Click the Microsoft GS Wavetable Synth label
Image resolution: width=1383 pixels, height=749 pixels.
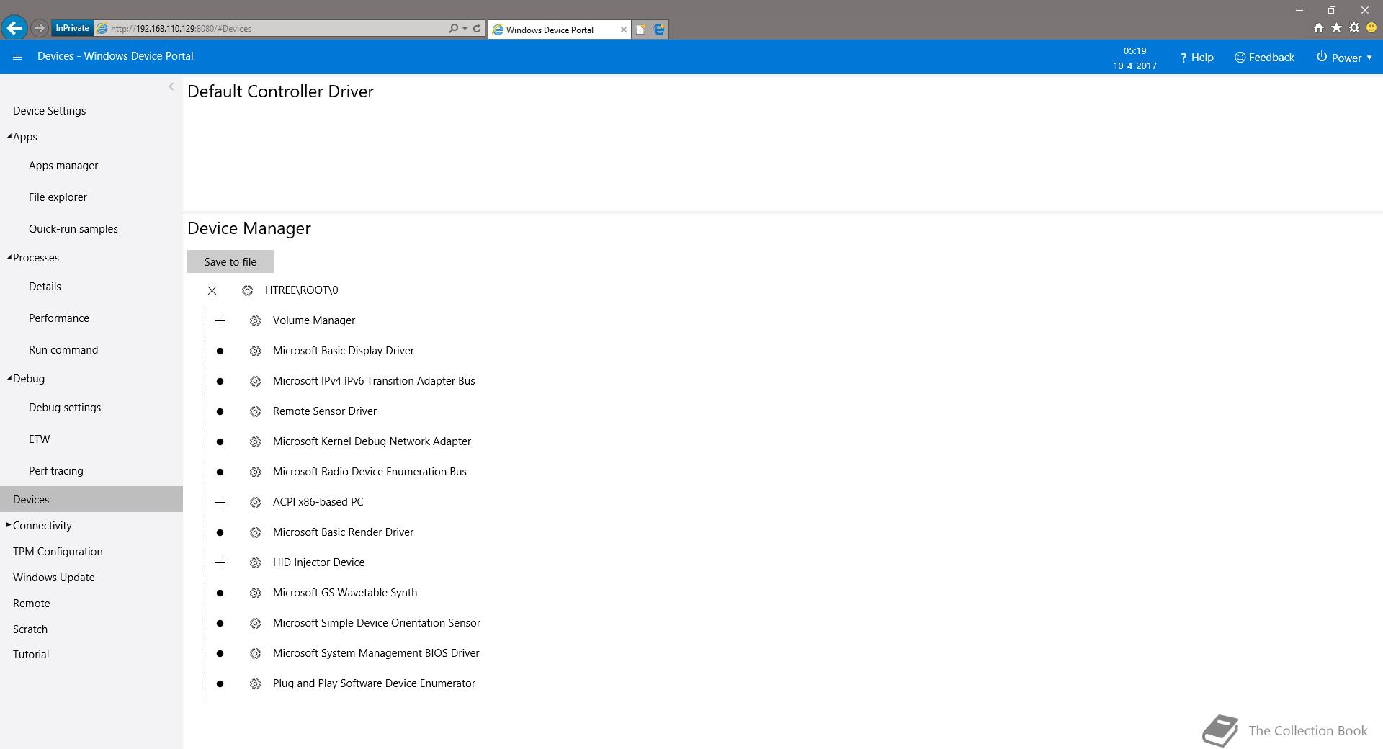click(345, 593)
